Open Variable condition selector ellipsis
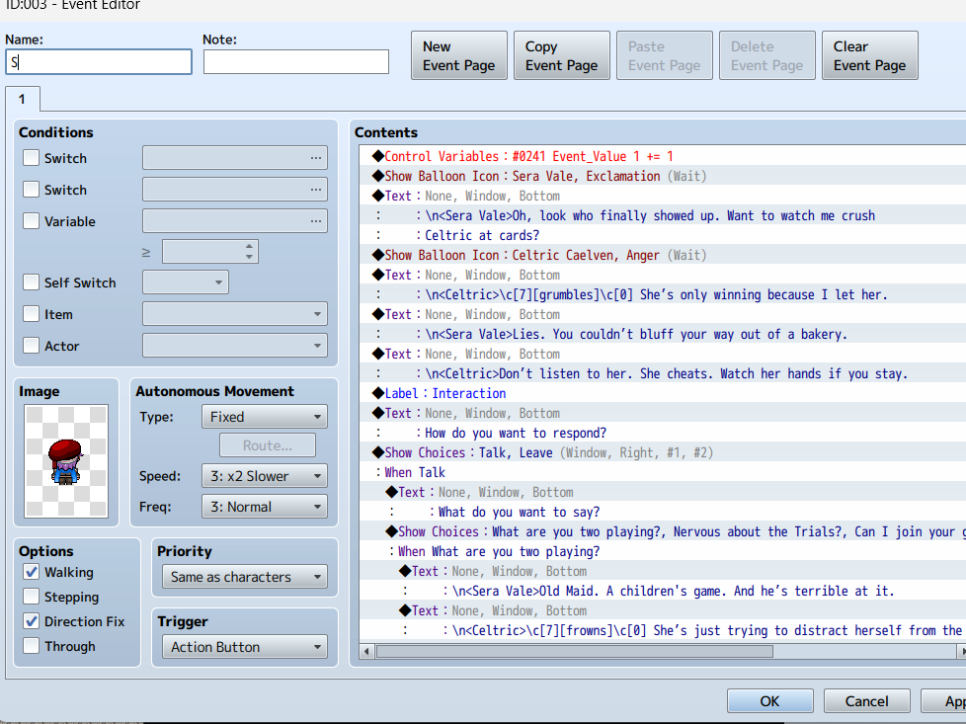Viewport: 966px width, 724px height. point(316,221)
